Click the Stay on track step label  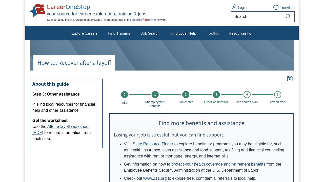click(x=278, y=102)
